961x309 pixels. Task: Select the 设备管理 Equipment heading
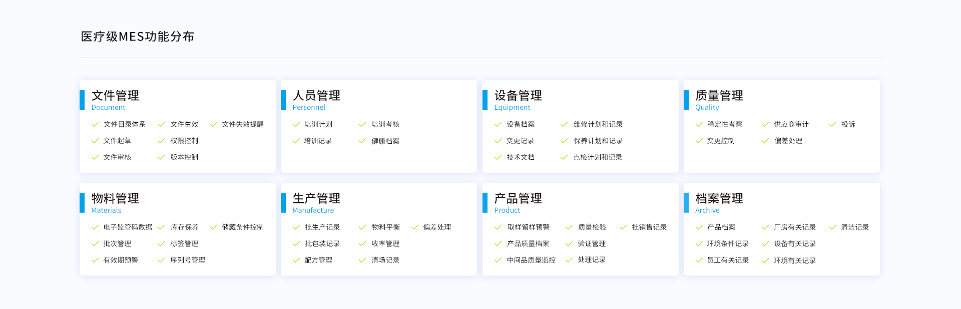518,96
